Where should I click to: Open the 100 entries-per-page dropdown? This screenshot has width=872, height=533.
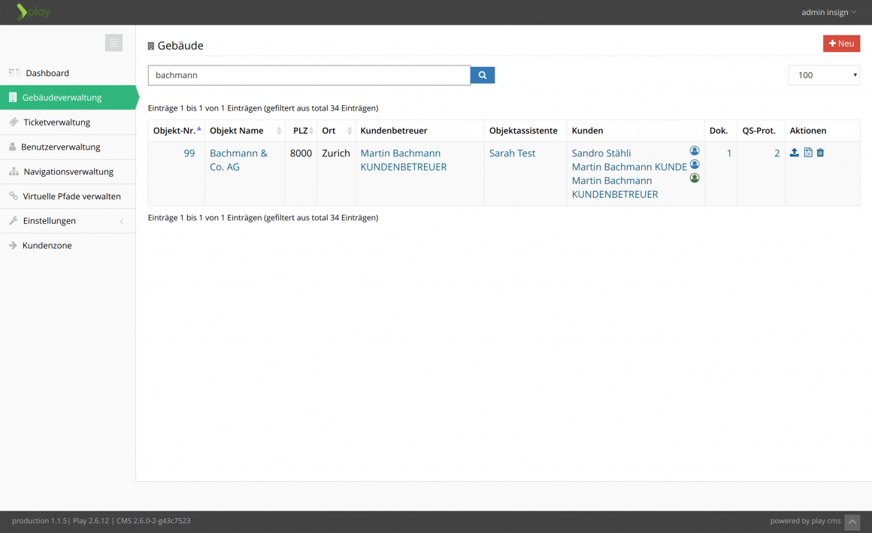click(824, 75)
